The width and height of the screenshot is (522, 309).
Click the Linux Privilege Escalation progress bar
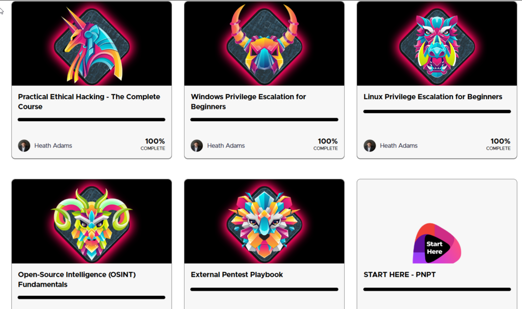(x=437, y=111)
